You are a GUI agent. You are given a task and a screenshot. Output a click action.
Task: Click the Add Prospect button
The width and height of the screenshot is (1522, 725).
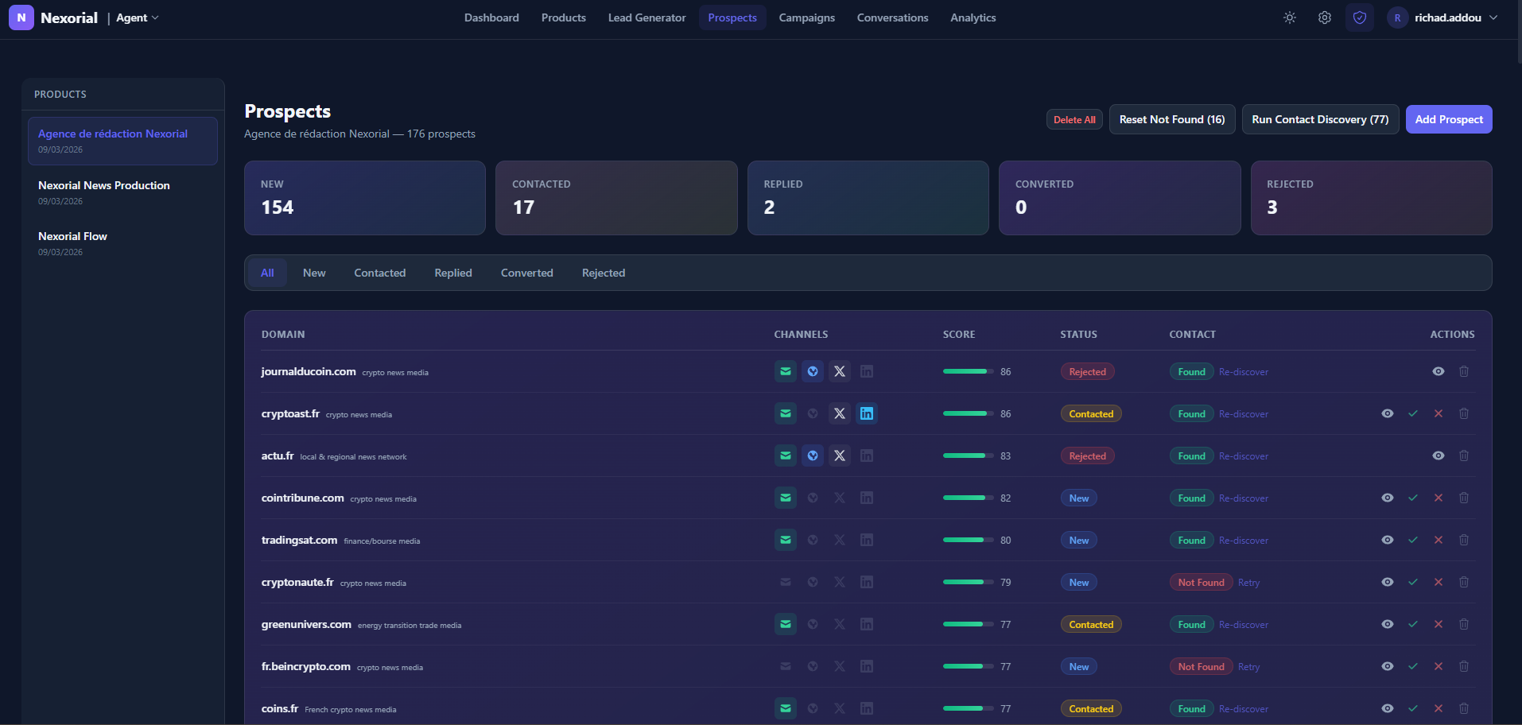1448,118
